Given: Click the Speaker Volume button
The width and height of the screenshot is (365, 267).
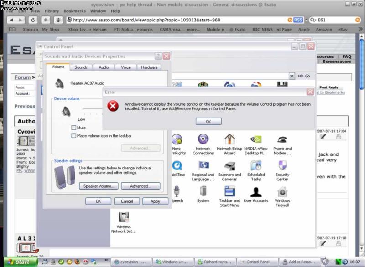Looking at the screenshot, I should click(x=99, y=186).
